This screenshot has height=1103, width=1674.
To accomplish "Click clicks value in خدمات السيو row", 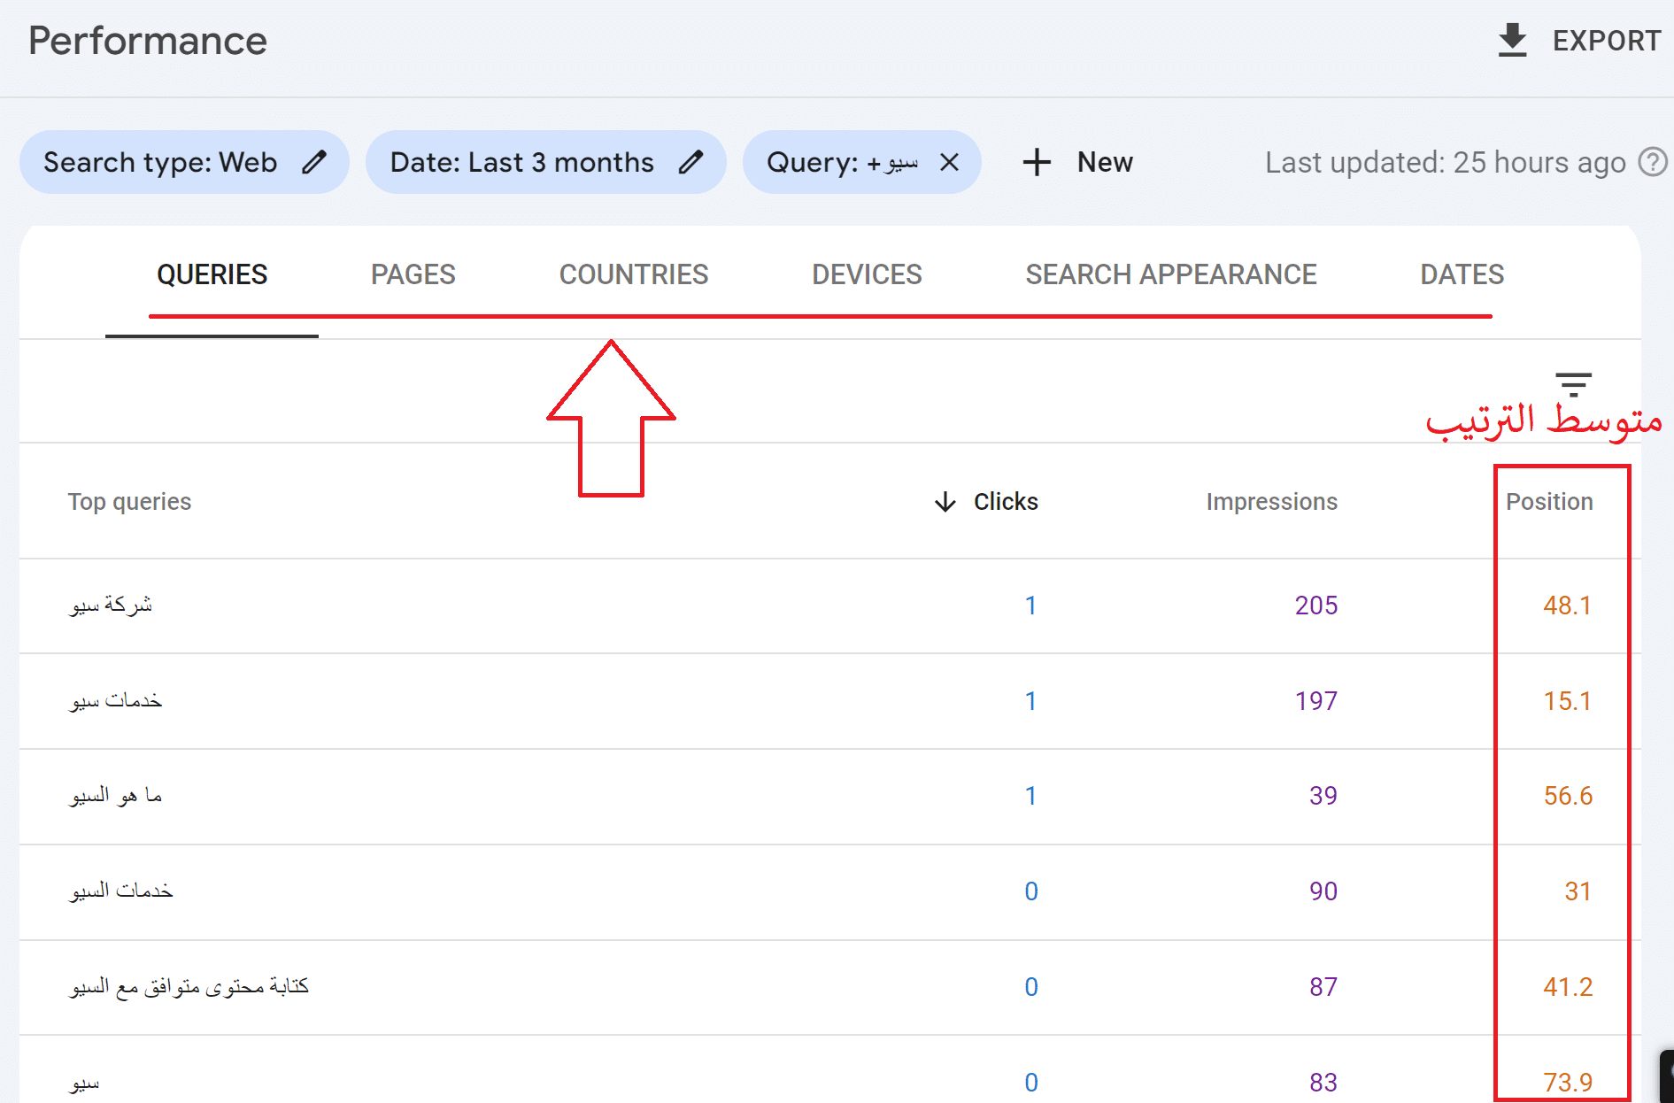I will pyautogui.click(x=1030, y=891).
